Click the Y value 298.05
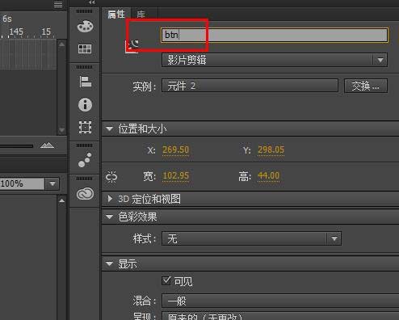The width and height of the screenshot is (399, 320). coord(271,149)
